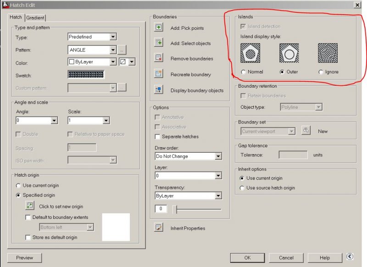Select the Specified origin radio button
367x267 pixels.
(18, 195)
